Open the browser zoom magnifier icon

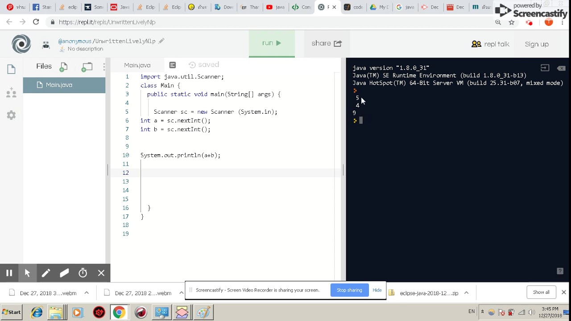coord(498,22)
